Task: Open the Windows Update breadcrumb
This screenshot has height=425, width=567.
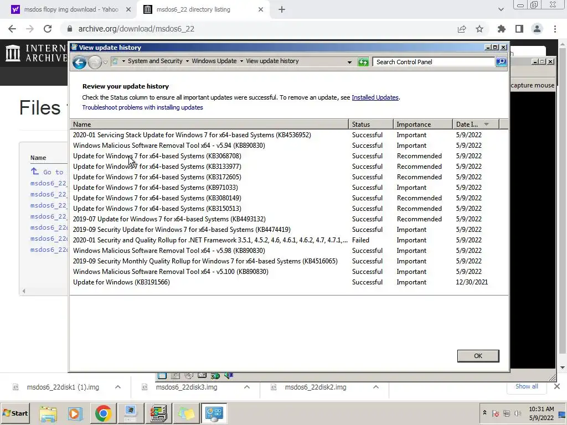Action: point(214,61)
